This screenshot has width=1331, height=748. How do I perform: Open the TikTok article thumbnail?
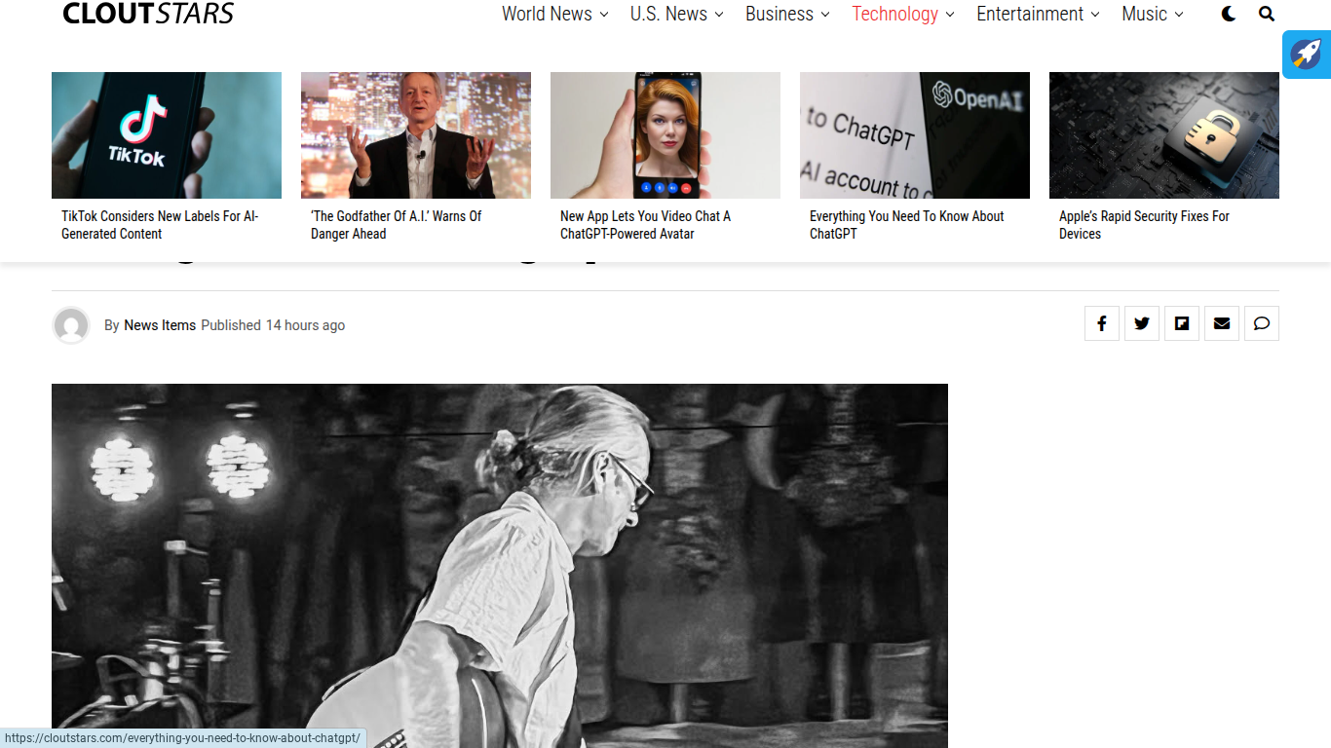(x=167, y=135)
